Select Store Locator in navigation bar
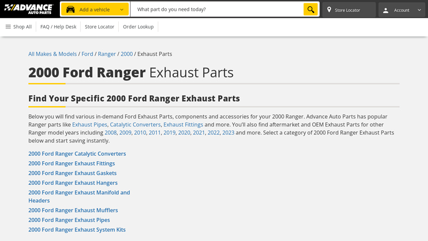The image size is (428, 241). (x=100, y=27)
